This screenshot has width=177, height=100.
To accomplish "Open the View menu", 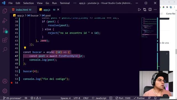I will pos(40,3).
